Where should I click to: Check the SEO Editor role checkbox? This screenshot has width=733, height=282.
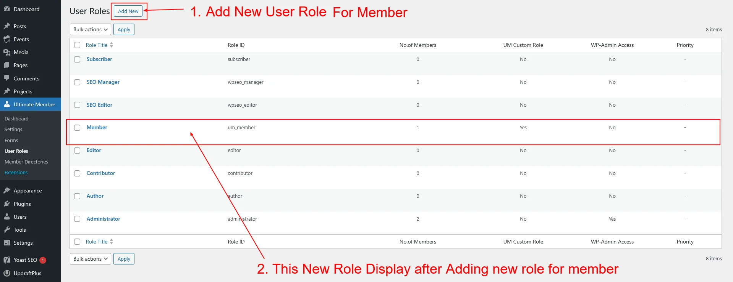pyautogui.click(x=77, y=105)
